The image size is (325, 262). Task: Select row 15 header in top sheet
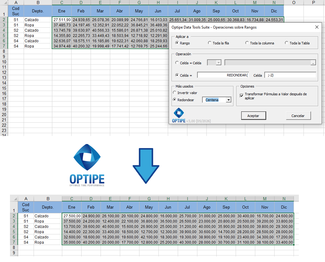[x=4, y=88]
